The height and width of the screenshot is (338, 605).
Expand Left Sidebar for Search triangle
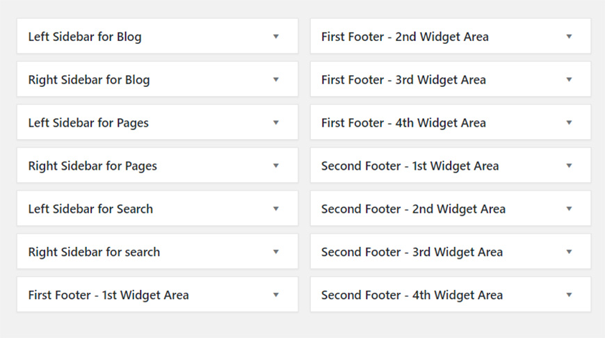276,209
